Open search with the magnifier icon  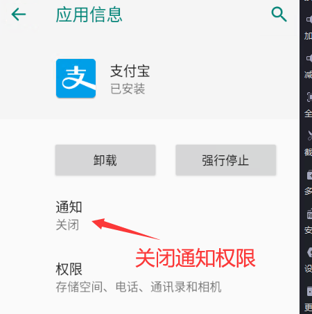pyautogui.click(x=279, y=15)
